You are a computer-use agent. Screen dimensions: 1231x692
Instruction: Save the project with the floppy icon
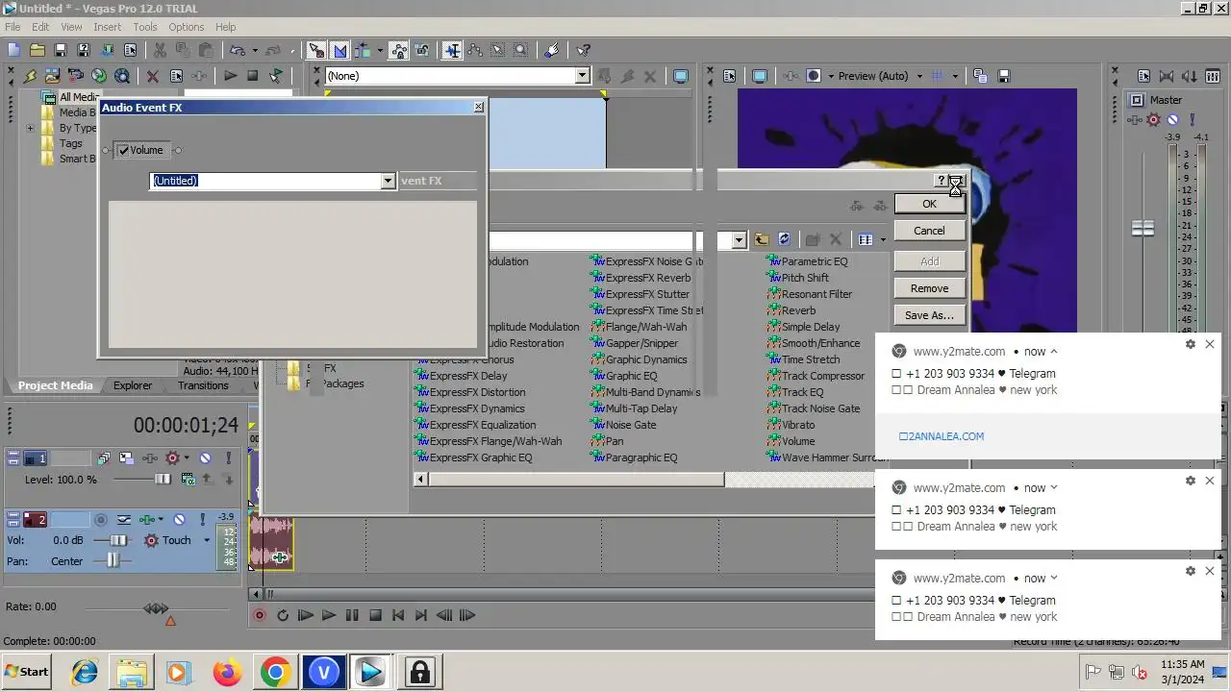61,50
